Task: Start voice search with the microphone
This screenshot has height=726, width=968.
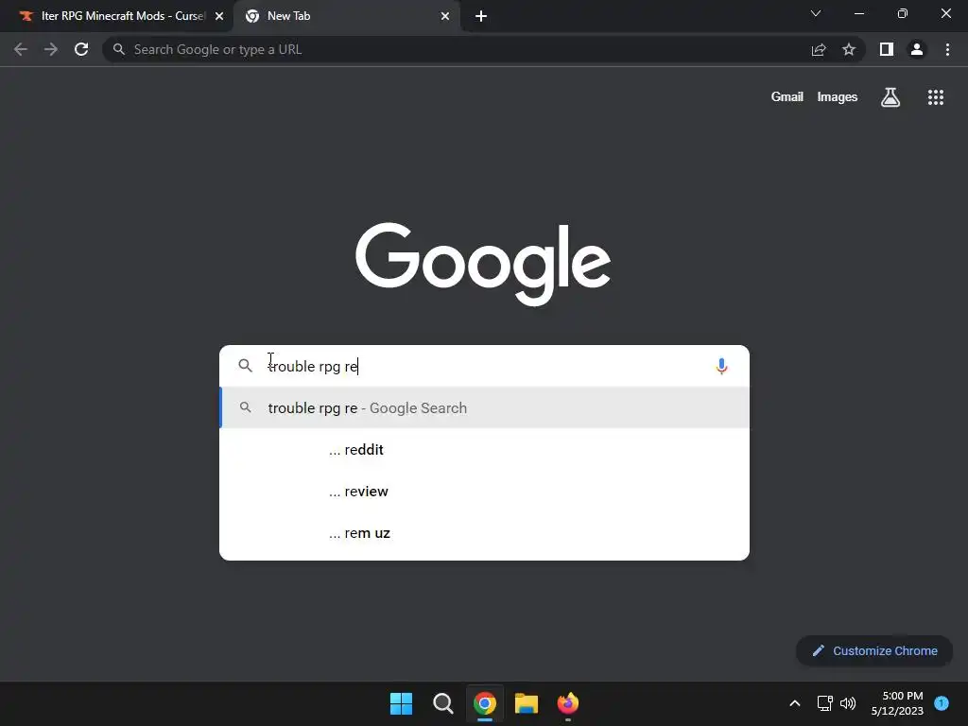Action: point(721,366)
